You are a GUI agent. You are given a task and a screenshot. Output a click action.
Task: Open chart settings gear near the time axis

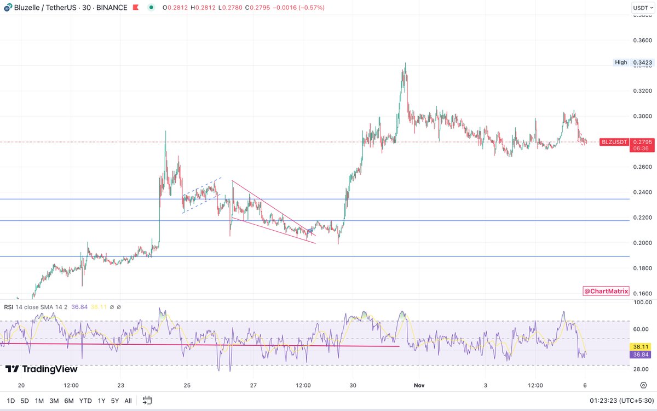coord(644,385)
